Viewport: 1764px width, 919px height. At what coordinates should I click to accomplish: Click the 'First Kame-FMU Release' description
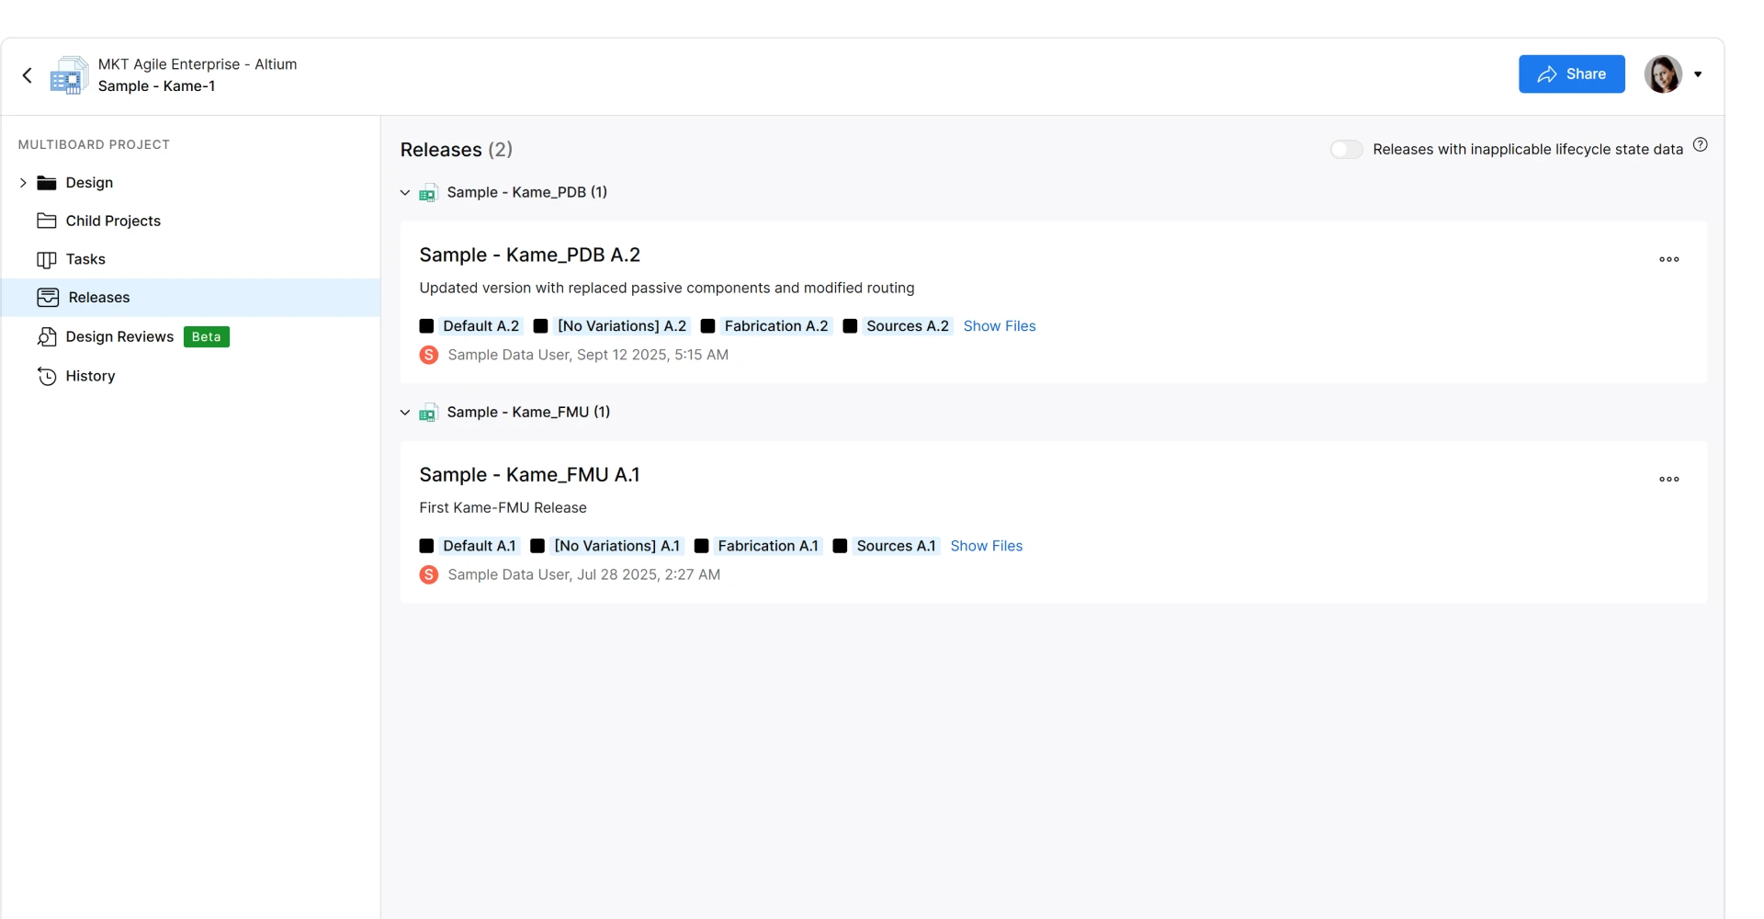503,507
